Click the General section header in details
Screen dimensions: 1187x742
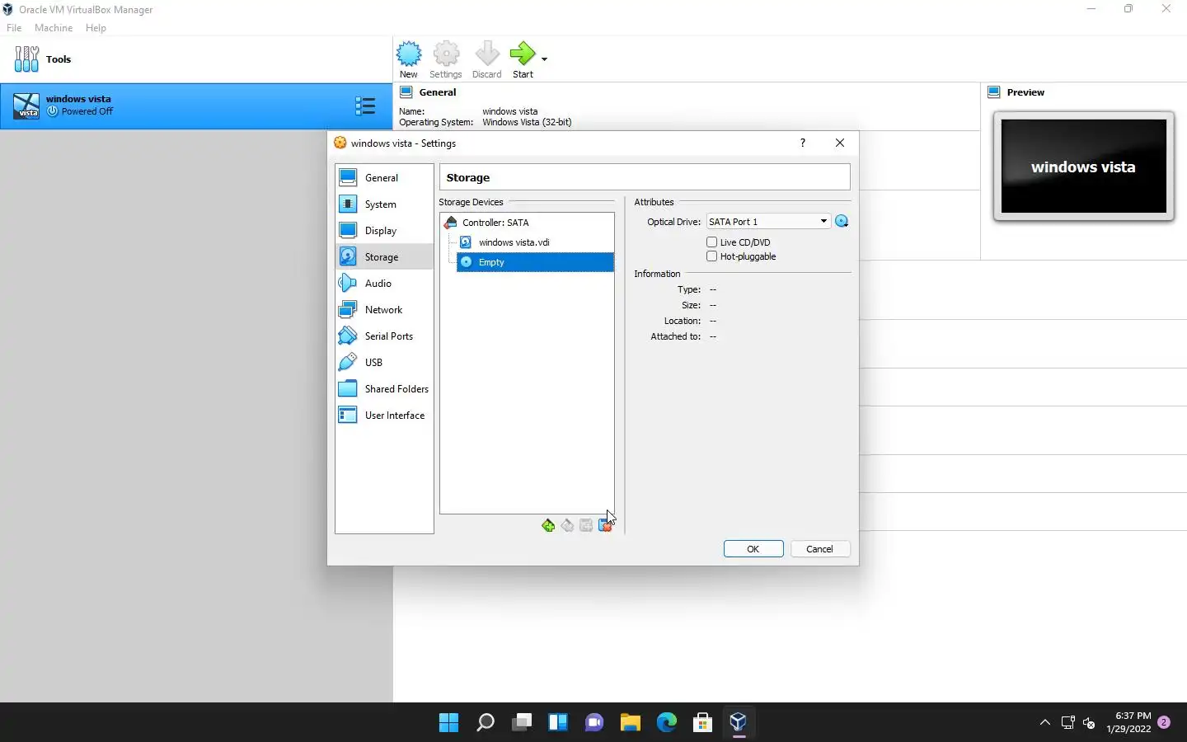tap(438, 92)
